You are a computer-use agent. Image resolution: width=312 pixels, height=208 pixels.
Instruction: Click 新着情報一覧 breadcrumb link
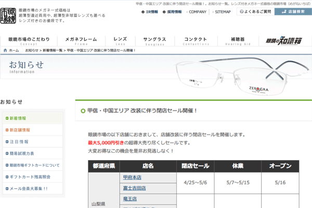[53, 51]
